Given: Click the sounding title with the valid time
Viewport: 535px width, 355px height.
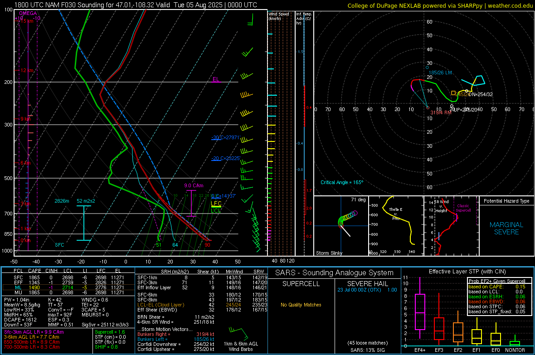Looking at the screenshot, I should point(136,5).
